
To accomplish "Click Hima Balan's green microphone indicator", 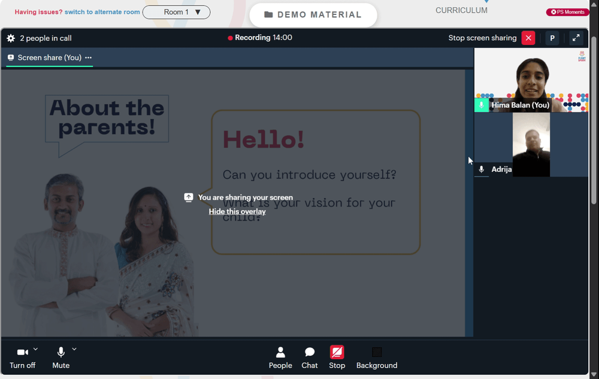I will pyautogui.click(x=482, y=105).
